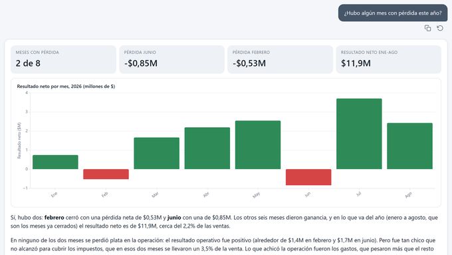The image size is (452, 255).
Task: Click the bold word febrero in answer
Action: coord(55,218)
